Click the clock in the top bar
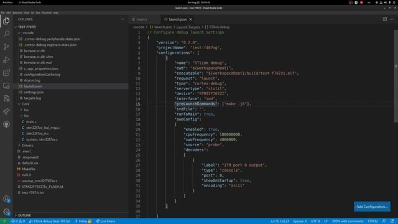Viewport: 398px width, 224px height. 199,2
